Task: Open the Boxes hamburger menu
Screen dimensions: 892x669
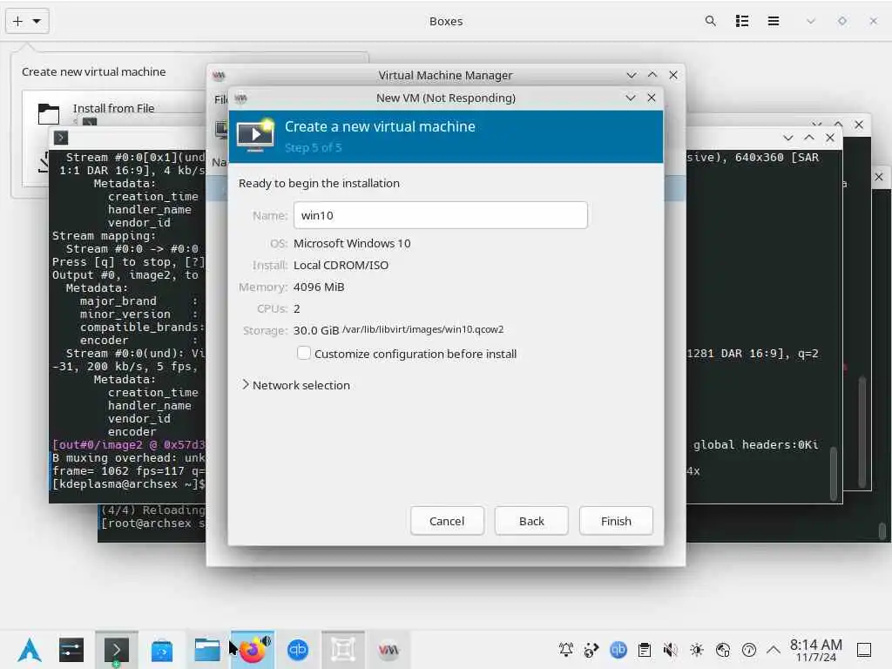Action: click(x=774, y=21)
